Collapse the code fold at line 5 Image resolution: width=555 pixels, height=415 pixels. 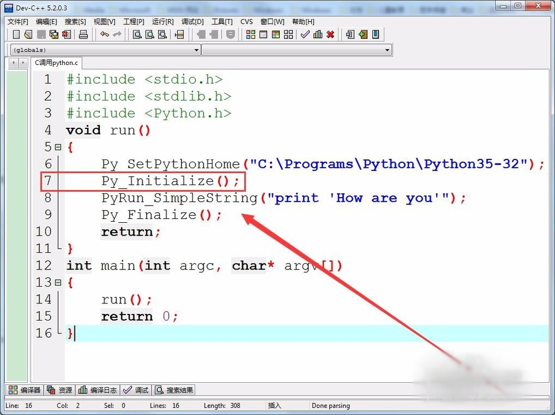pyautogui.click(x=58, y=147)
